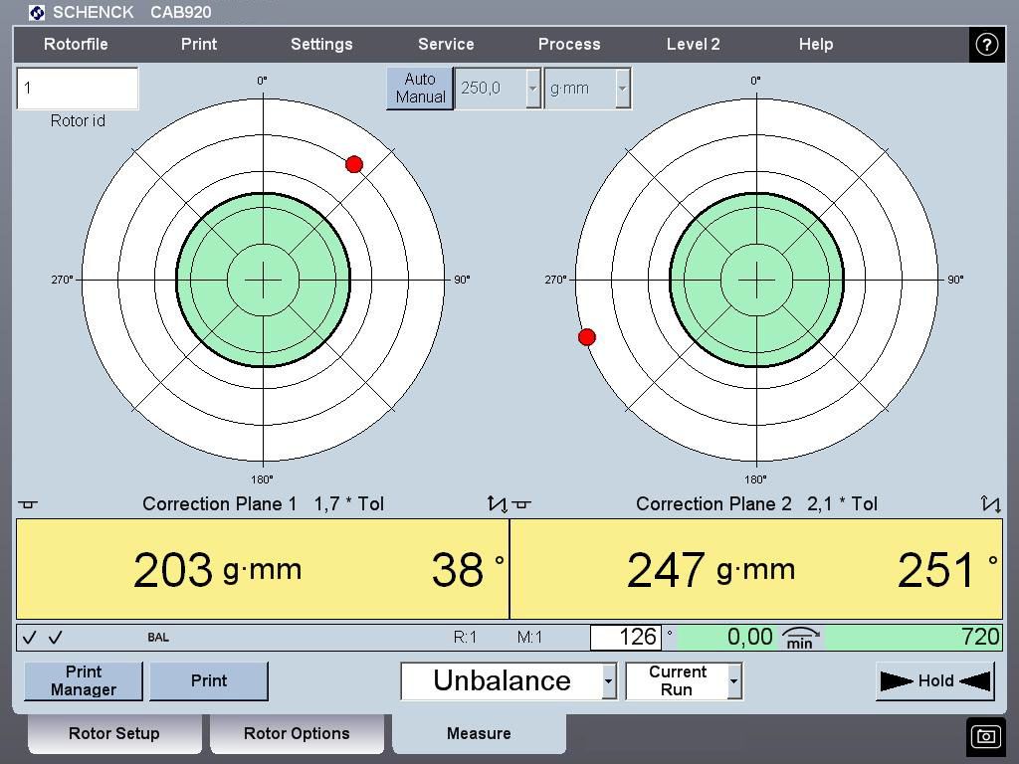Click the help question mark icon

tap(986, 45)
